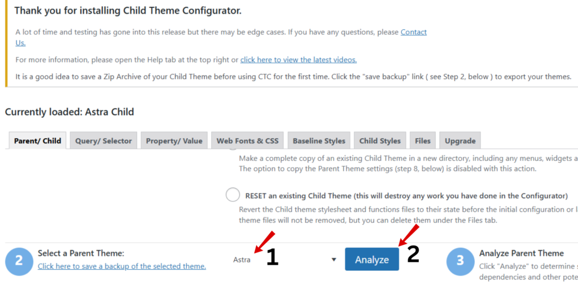This screenshot has height=289, width=578.
Task: Go to the Web Fonts & CSS tab
Action: click(x=247, y=141)
